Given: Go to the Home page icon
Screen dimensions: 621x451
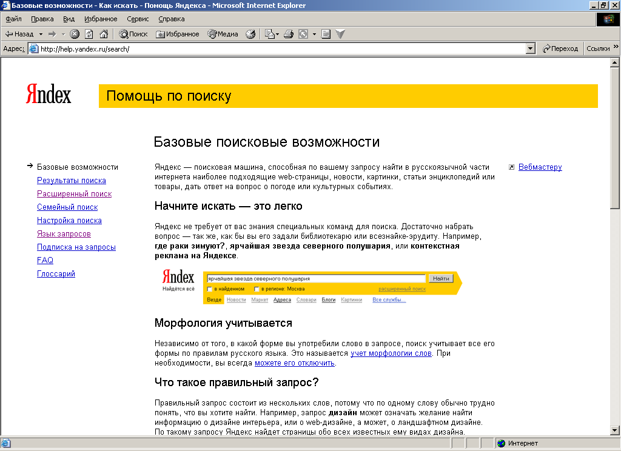Looking at the screenshot, I should 104,34.
